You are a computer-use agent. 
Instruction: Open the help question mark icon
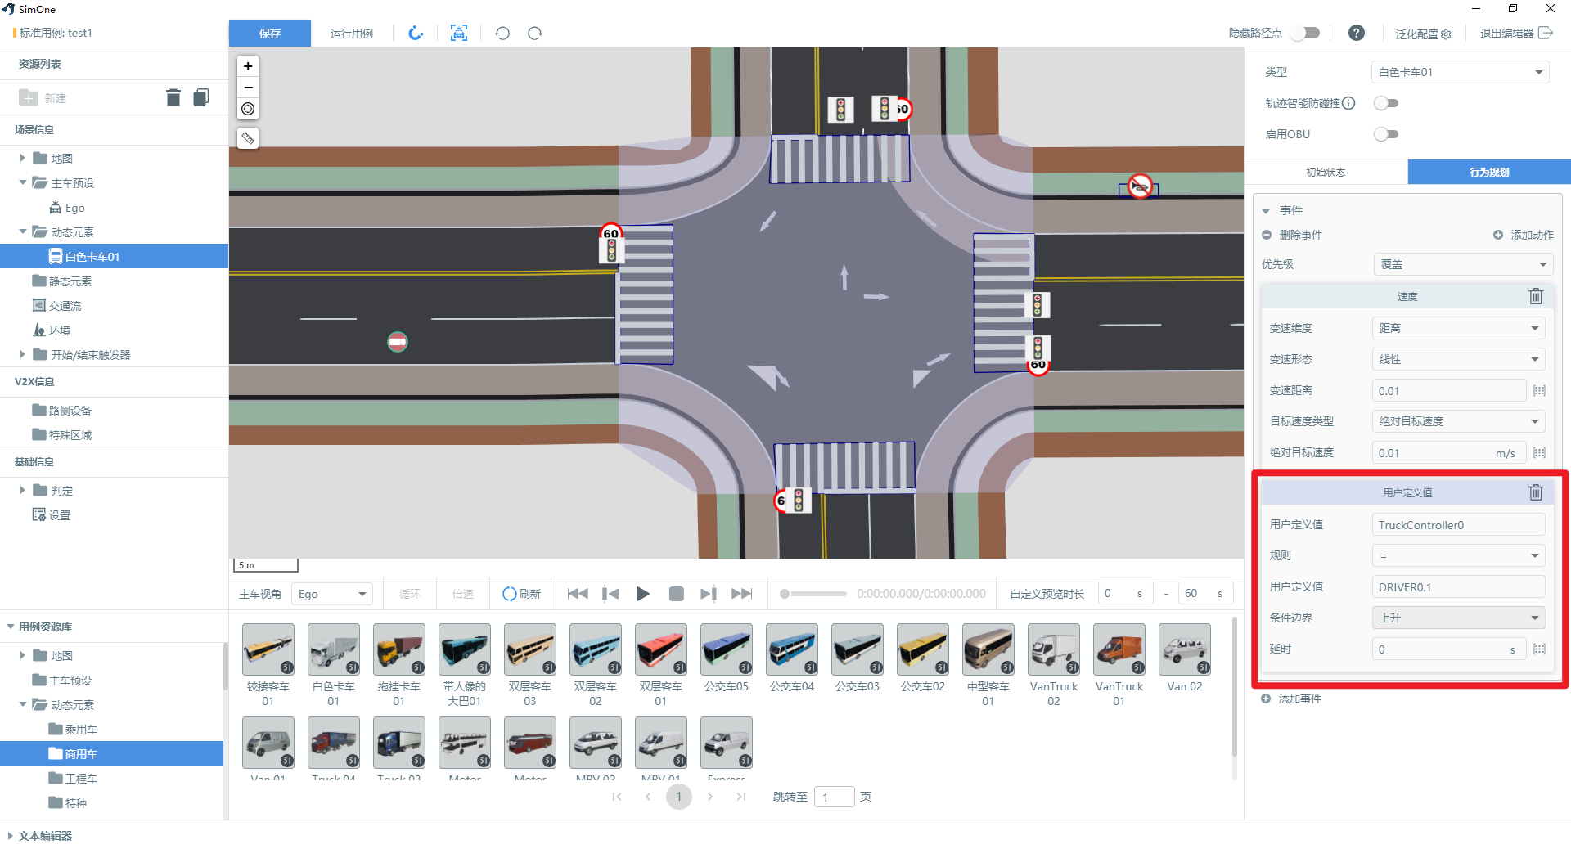point(1357,33)
